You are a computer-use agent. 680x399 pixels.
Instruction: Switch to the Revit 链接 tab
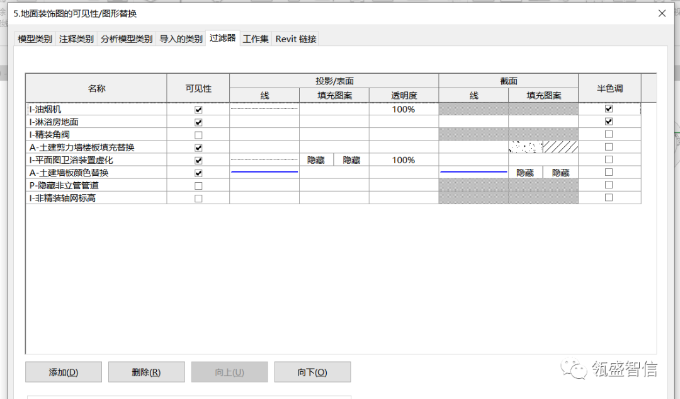(296, 39)
